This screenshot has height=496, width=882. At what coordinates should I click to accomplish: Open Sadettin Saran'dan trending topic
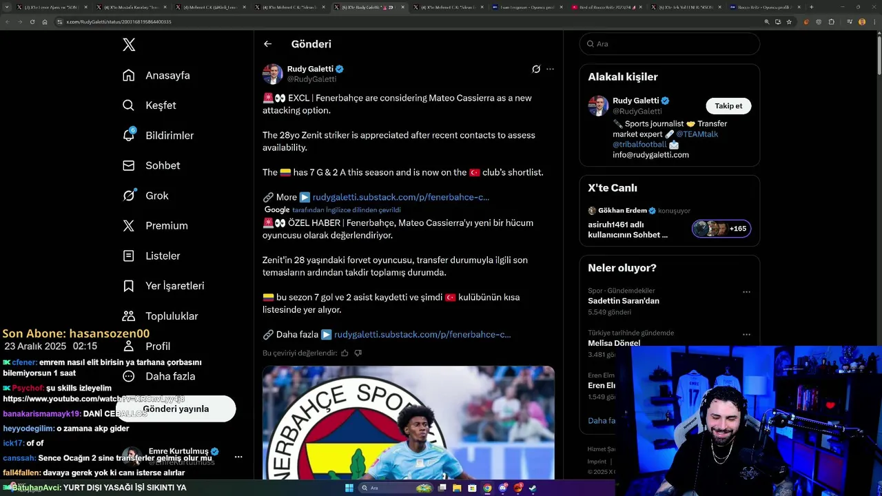(x=624, y=301)
